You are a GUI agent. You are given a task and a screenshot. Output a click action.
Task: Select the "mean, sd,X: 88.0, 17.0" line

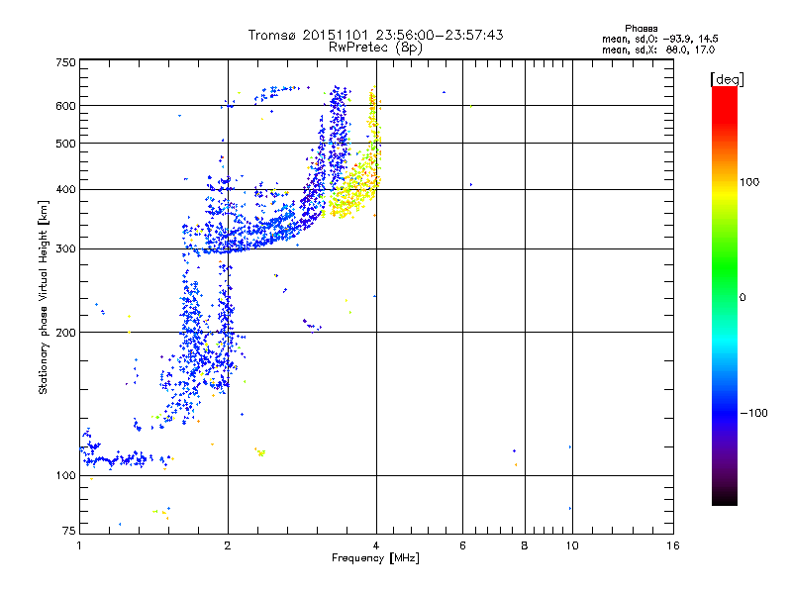pyautogui.click(x=658, y=49)
